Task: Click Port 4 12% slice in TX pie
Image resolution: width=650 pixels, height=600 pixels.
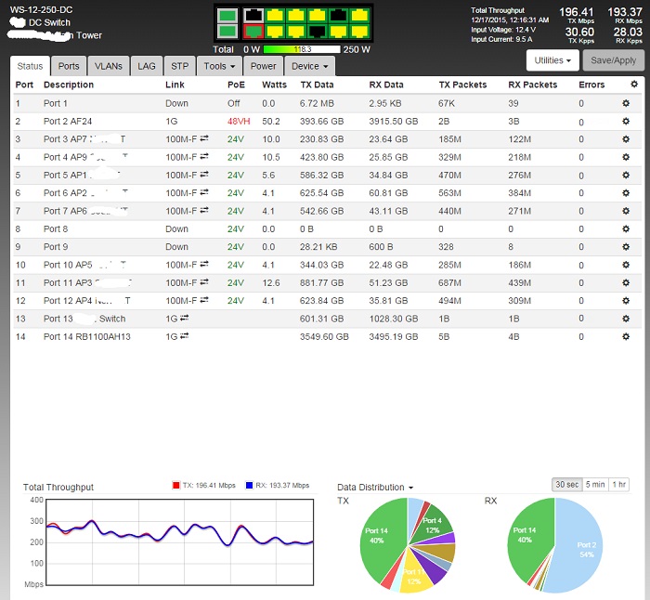Action: click(435, 525)
